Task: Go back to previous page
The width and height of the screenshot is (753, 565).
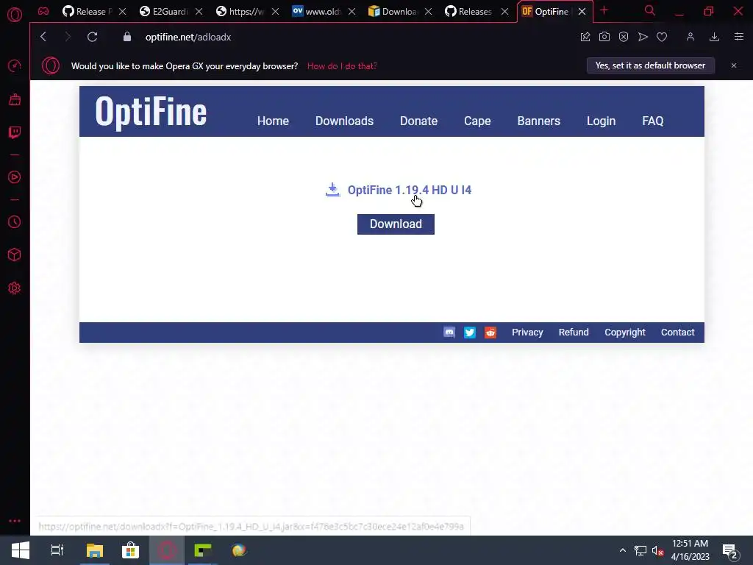Action: tap(43, 37)
